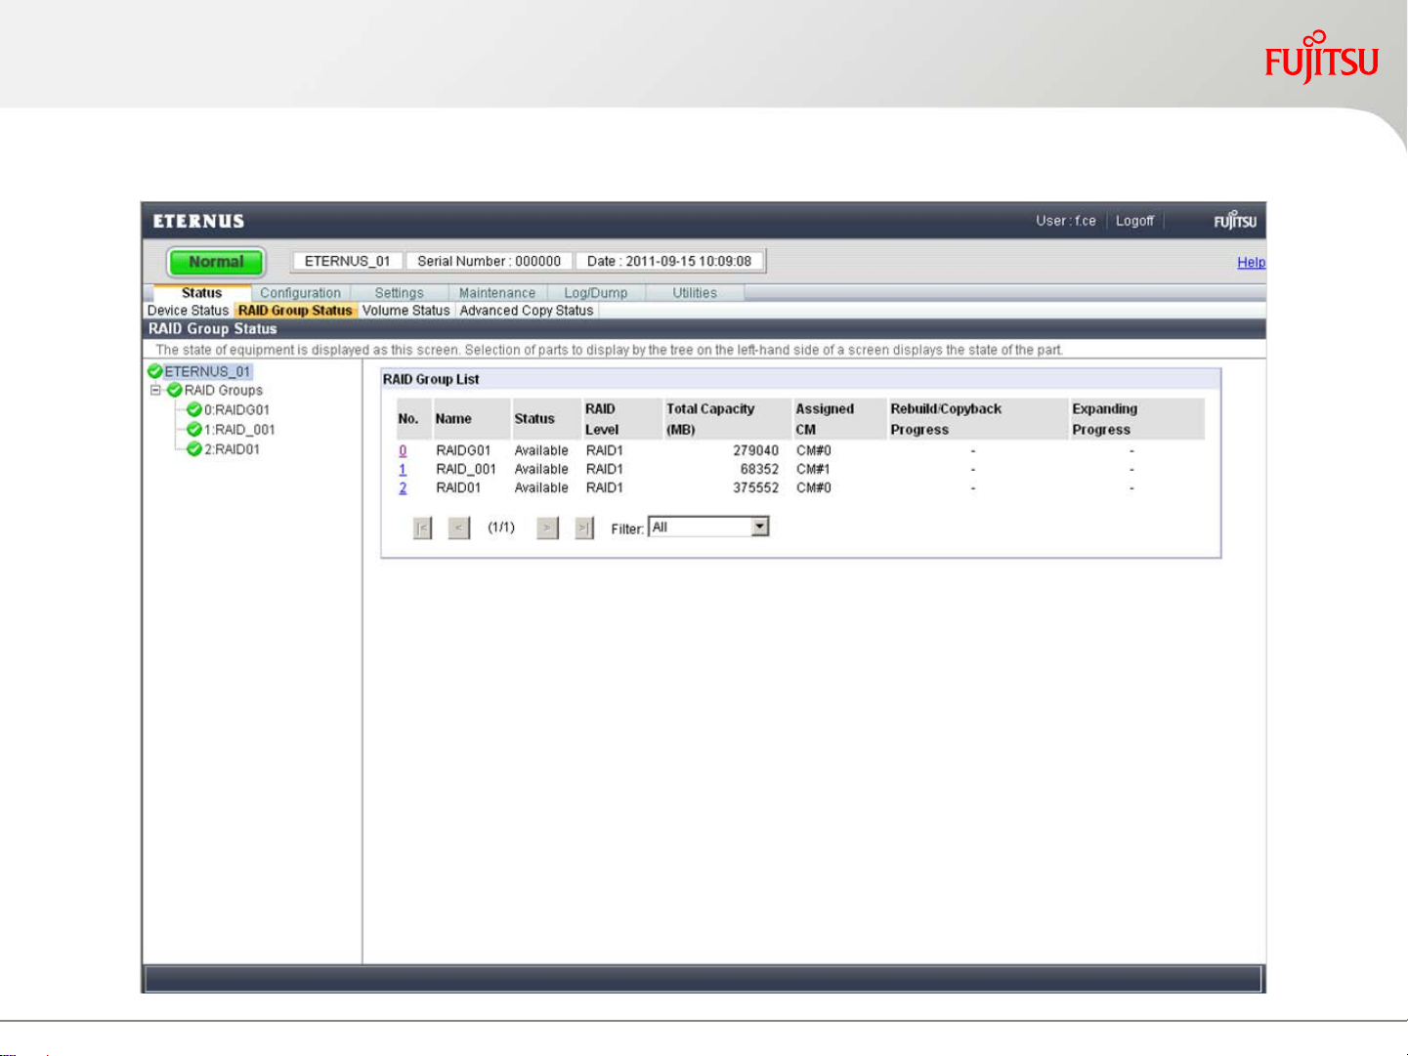Select Device Status sub-tab
The height and width of the screenshot is (1056, 1408).
point(188,311)
